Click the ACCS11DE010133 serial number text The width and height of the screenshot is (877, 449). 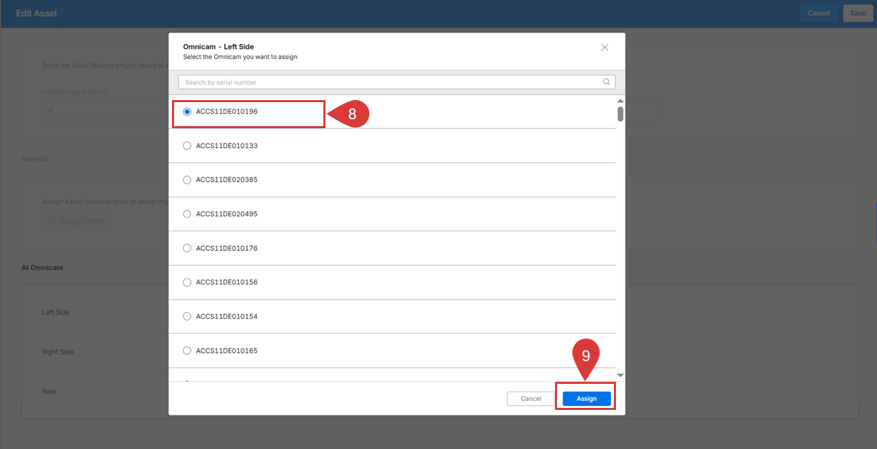coord(227,146)
